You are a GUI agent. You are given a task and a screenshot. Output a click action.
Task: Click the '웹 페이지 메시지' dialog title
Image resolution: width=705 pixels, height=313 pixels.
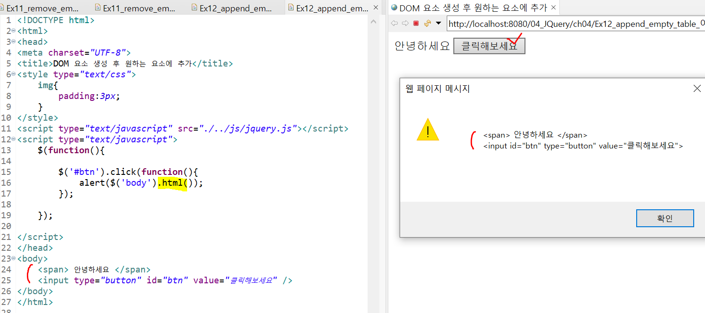pyautogui.click(x=438, y=89)
